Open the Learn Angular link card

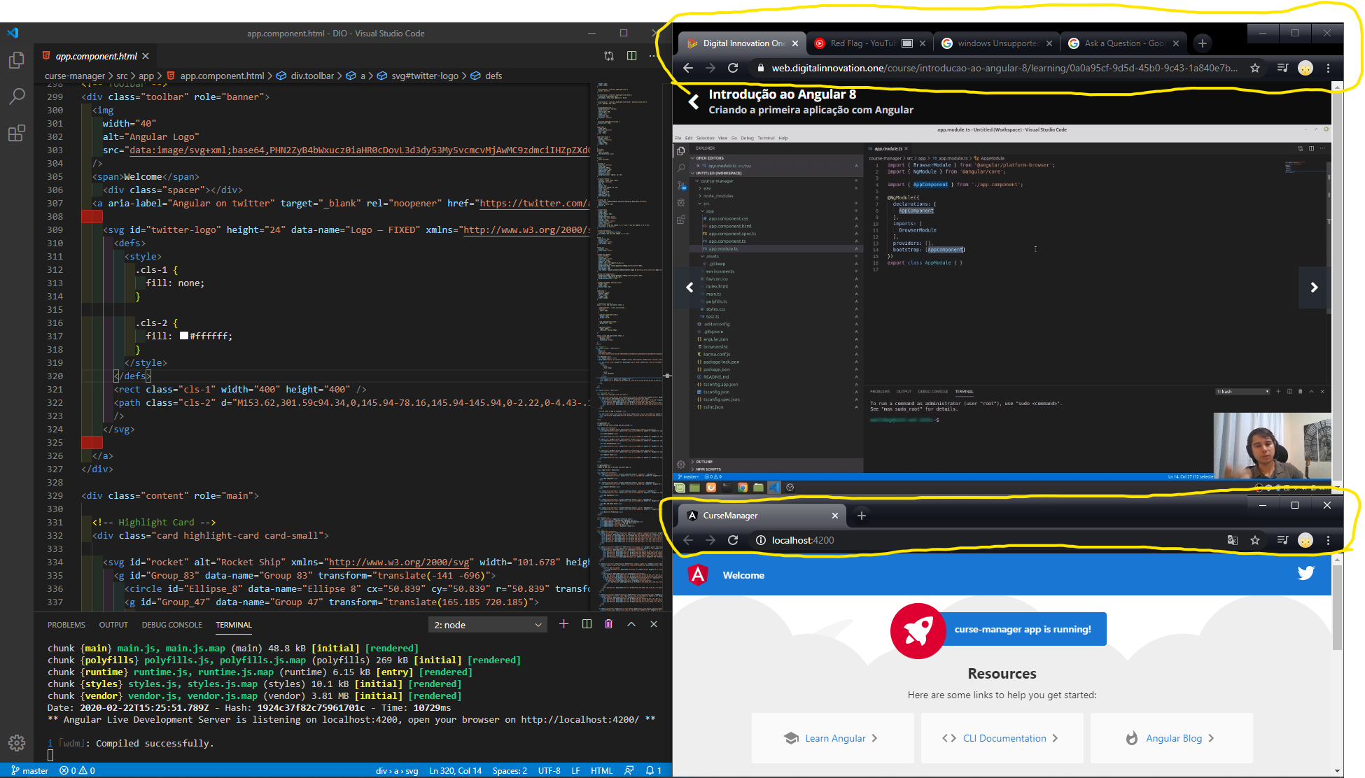(x=832, y=738)
